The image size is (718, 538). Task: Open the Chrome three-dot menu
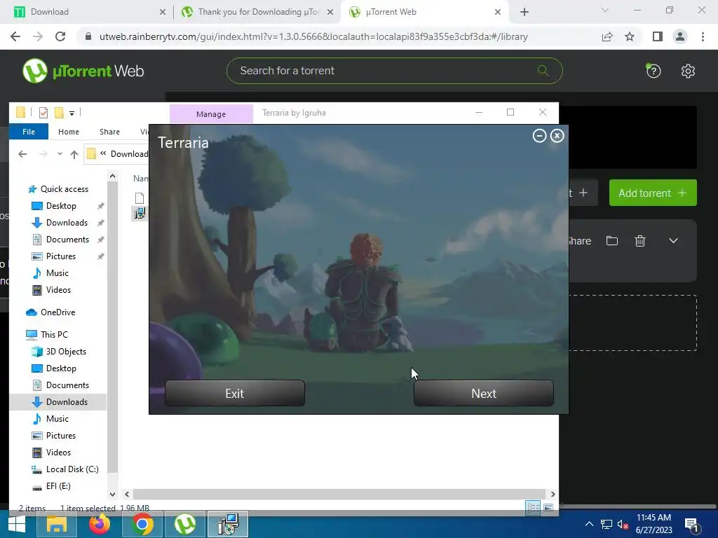[x=703, y=36]
